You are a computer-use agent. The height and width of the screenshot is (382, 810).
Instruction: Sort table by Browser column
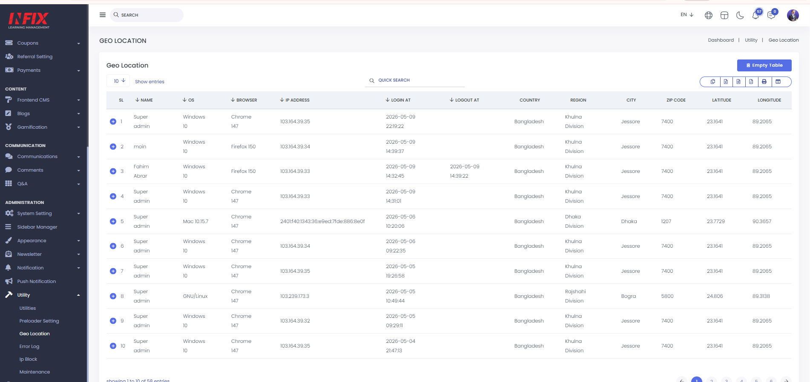click(x=244, y=100)
